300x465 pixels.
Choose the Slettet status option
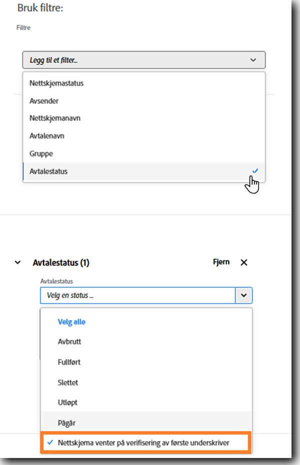click(x=146, y=382)
